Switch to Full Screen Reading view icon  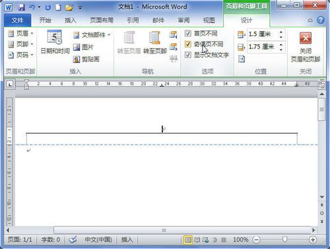197,240
